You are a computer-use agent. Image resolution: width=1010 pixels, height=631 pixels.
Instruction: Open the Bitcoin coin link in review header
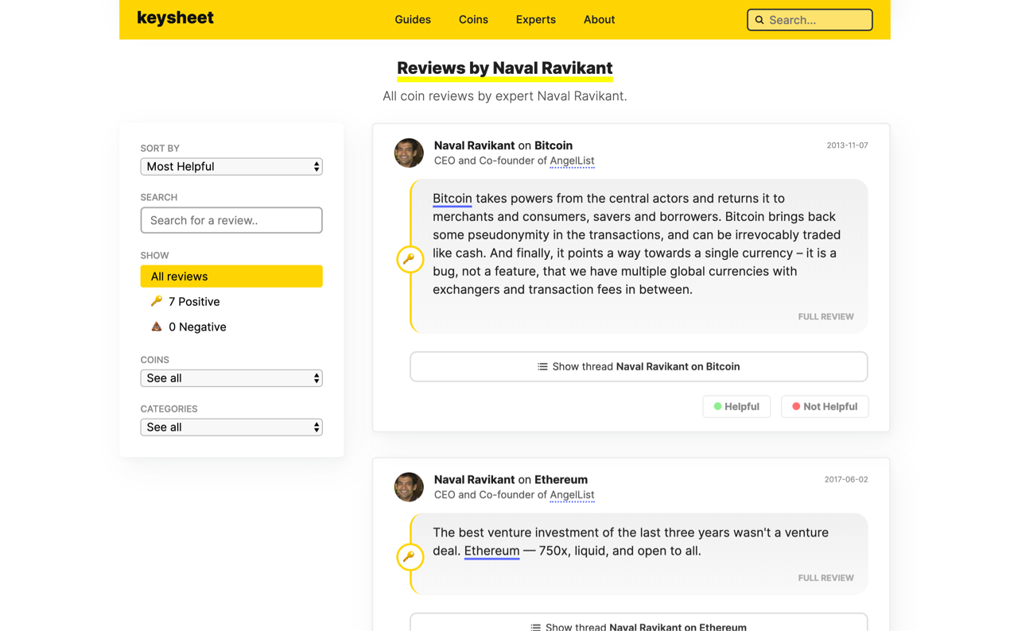[x=554, y=145]
